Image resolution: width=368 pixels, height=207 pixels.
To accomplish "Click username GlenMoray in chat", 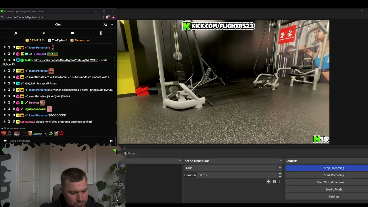I will pos(27,122).
